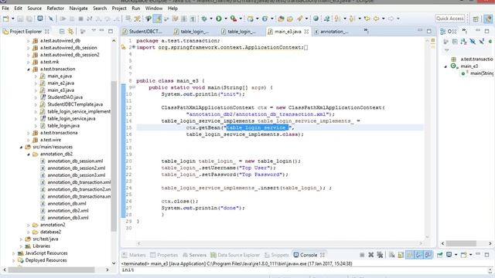
Task: Collapse the annotation_db2 folder
Action: tap(29, 154)
